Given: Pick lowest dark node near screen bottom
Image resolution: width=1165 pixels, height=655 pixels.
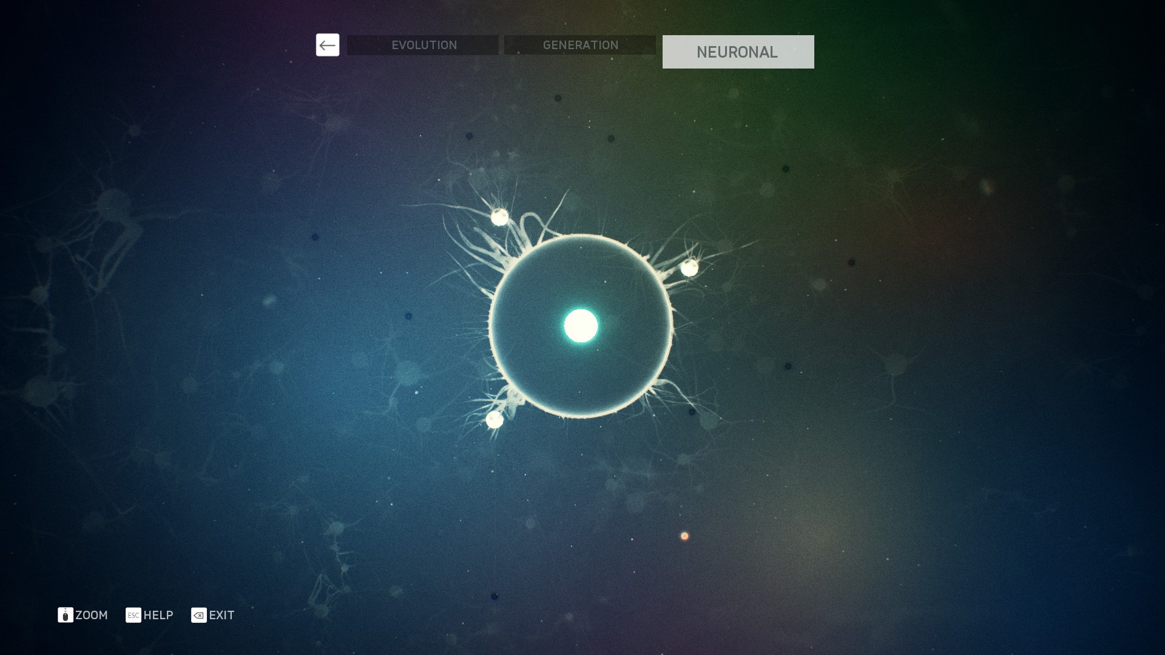Looking at the screenshot, I should [495, 597].
